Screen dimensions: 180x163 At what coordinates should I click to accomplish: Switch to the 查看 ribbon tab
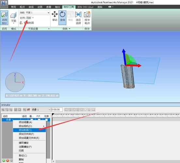point(49,7)
